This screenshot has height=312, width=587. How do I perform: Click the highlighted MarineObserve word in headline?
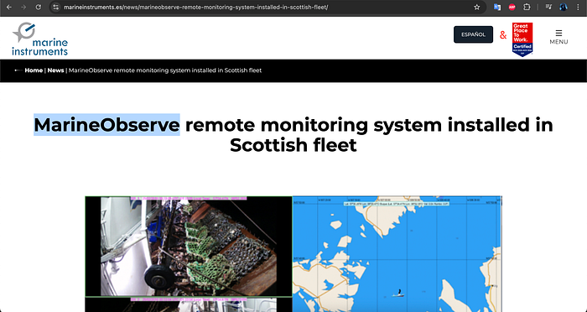coord(106,125)
